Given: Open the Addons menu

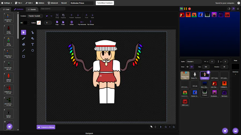Looking at the screenshot, I should click(40, 3).
